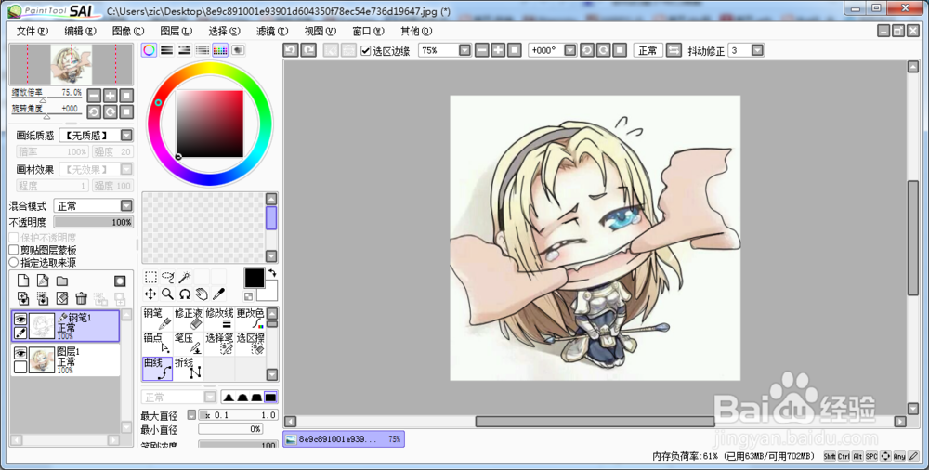Create a new normal layer
The image size is (929, 470).
pos(23,281)
